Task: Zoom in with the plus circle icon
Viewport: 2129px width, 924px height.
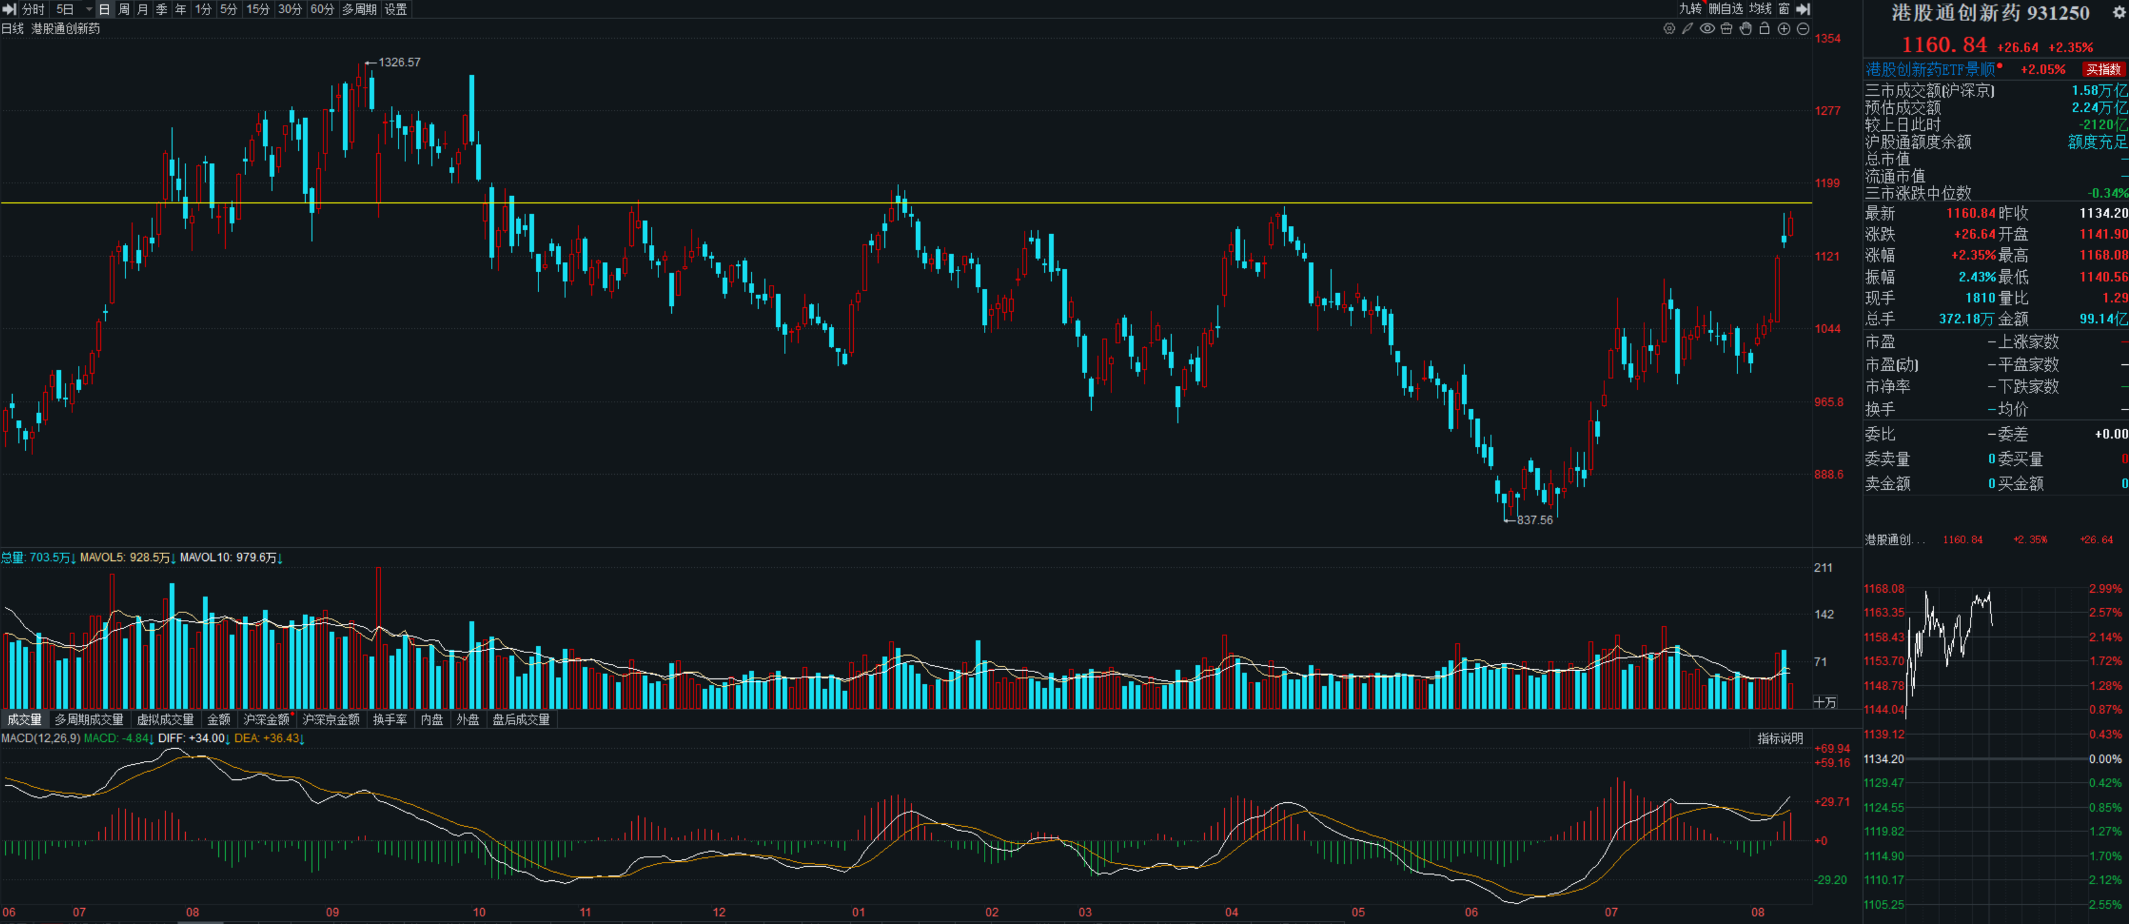Action: (x=1783, y=29)
